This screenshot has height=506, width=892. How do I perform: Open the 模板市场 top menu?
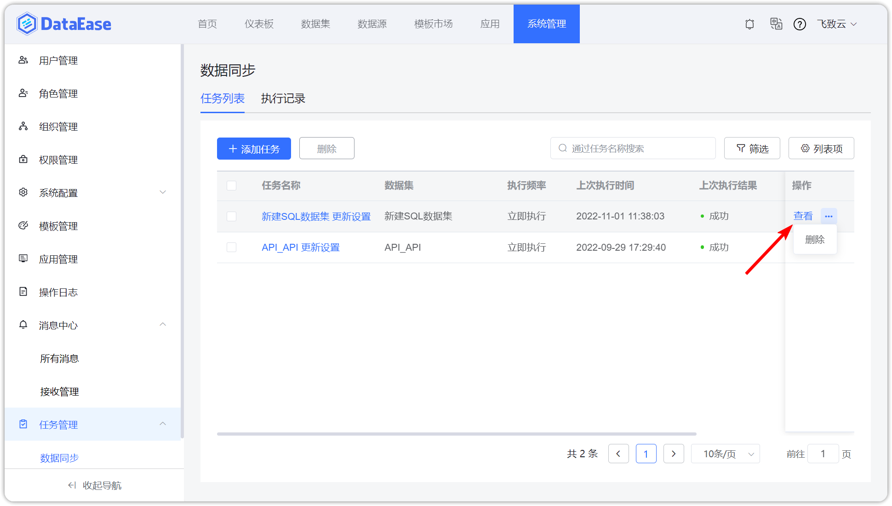coord(433,24)
